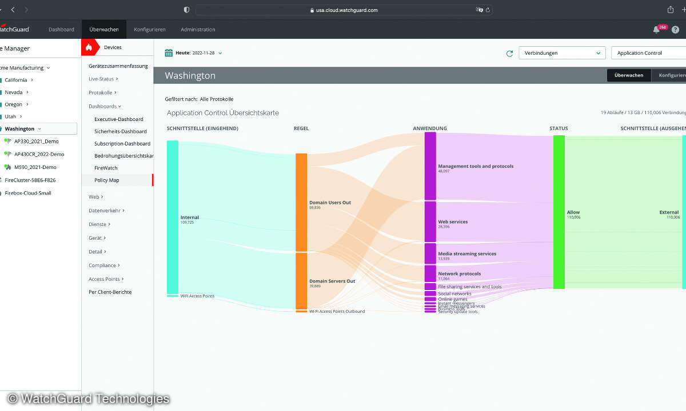The image size is (686, 411).
Task: Click the orange Domain Servers Out bar
Action: pos(301,281)
